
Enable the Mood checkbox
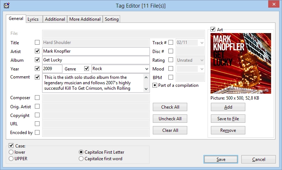171,69
